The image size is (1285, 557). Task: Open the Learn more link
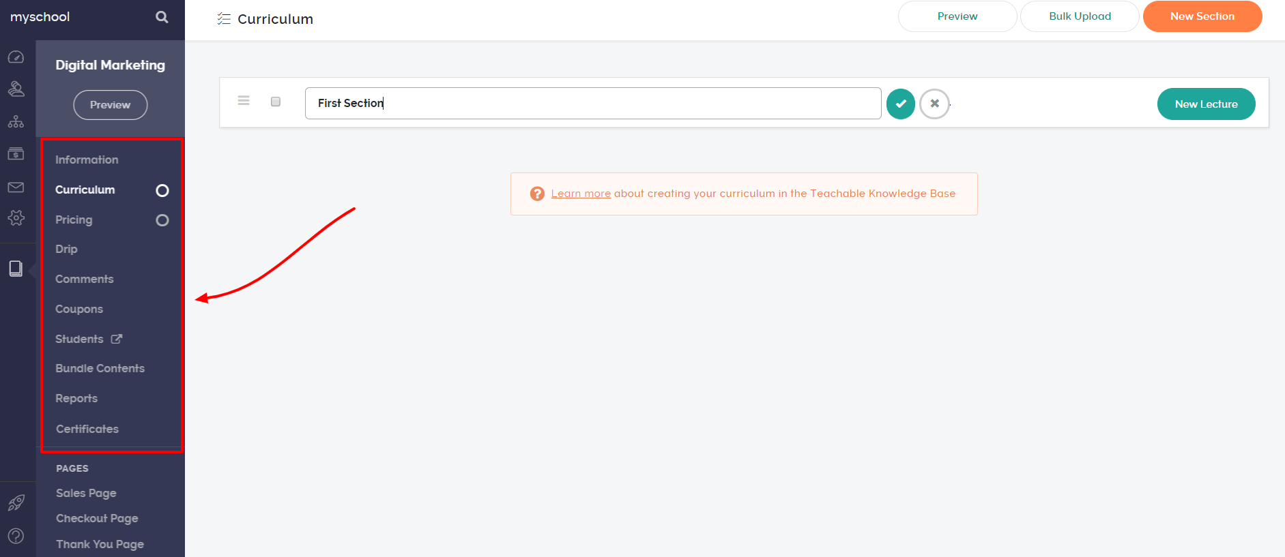pos(580,193)
